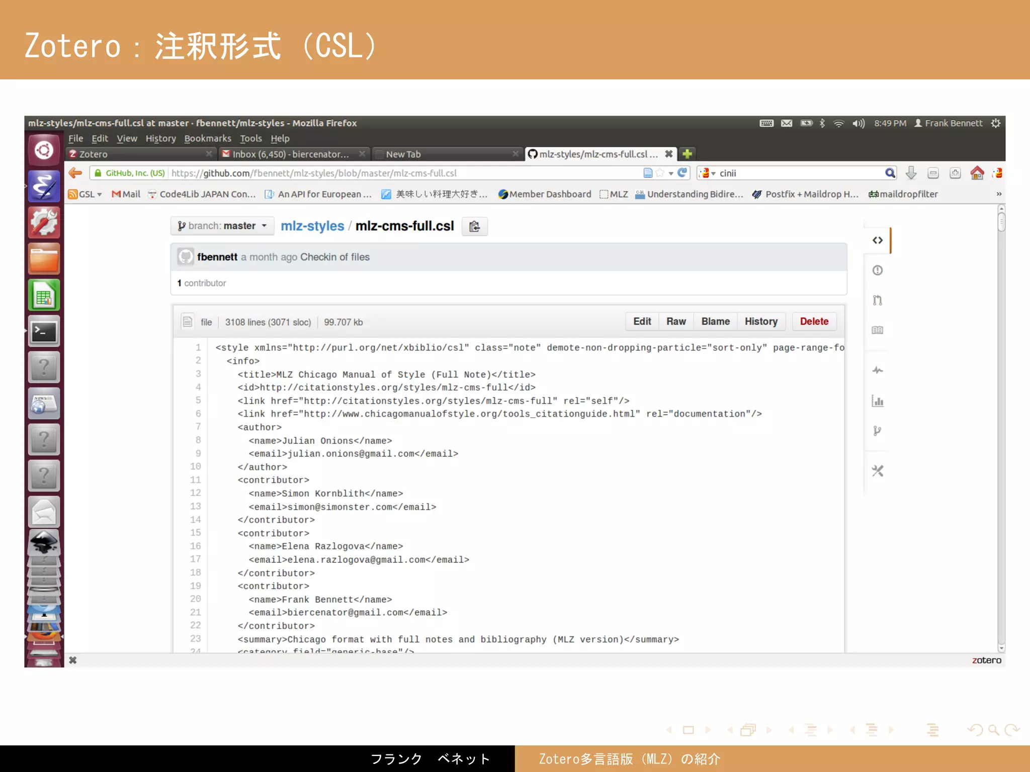Open the File menu
The image size is (1030, 772).
(75, 138)
